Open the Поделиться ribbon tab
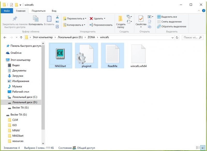Image resolution: width=207 pixels, height=151 pixels. pos(39,11)
